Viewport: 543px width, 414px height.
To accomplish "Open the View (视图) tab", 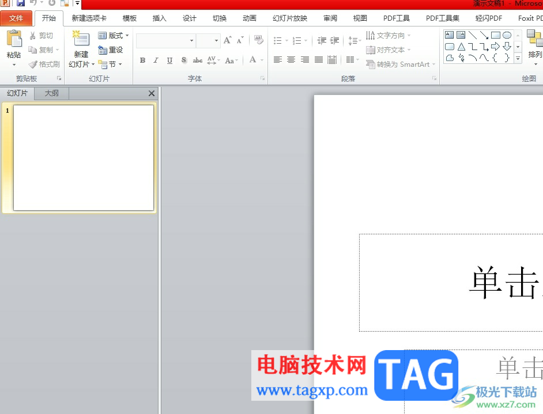I will click(360, 18).
